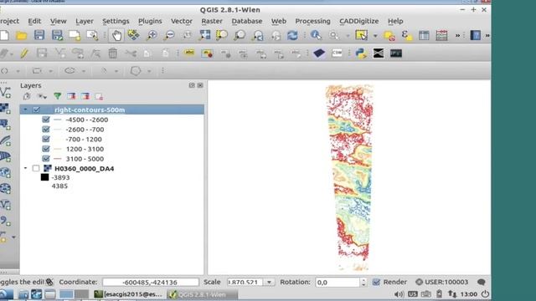536x301 pixels.
Task: Toggle editing with the yellow pencil icon
Action: 24,54
